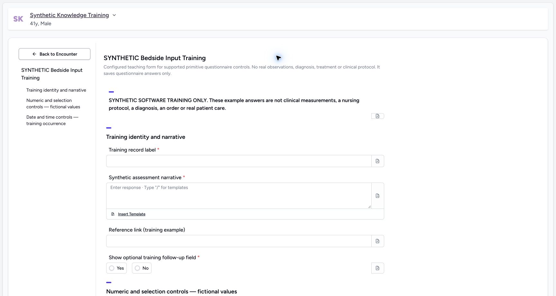Viewport: 556px width, 296px height.
Task: Open note icon for Training record label
Action: [x=378, y=161]
